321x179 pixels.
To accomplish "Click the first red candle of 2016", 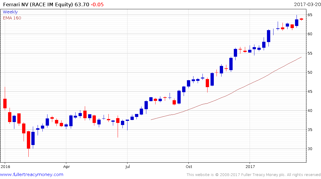I will [x=5, y=104].
